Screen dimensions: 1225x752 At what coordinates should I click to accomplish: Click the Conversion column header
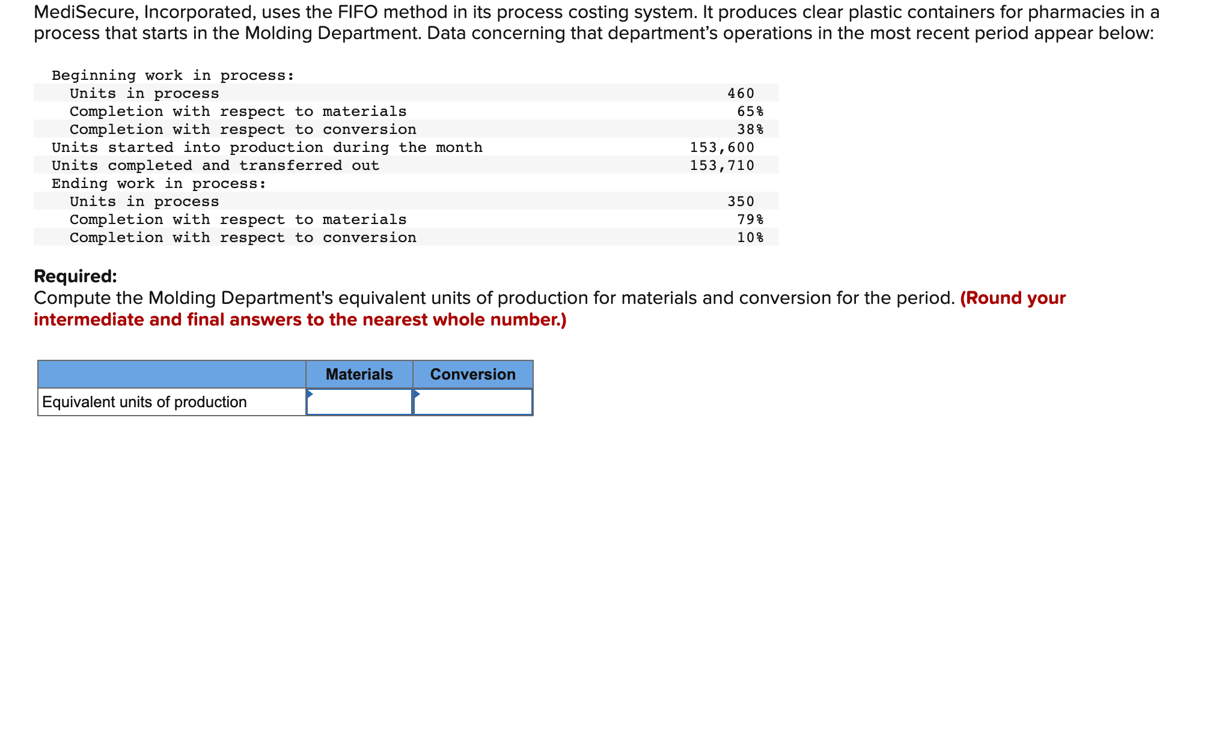pos(472,374)
